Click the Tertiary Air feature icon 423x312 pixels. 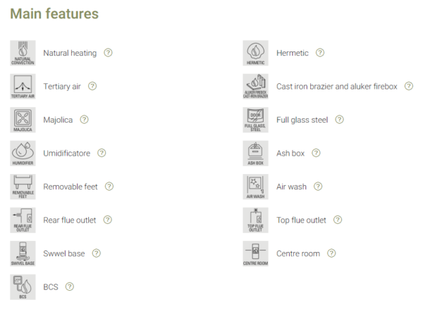coord(23,86)
